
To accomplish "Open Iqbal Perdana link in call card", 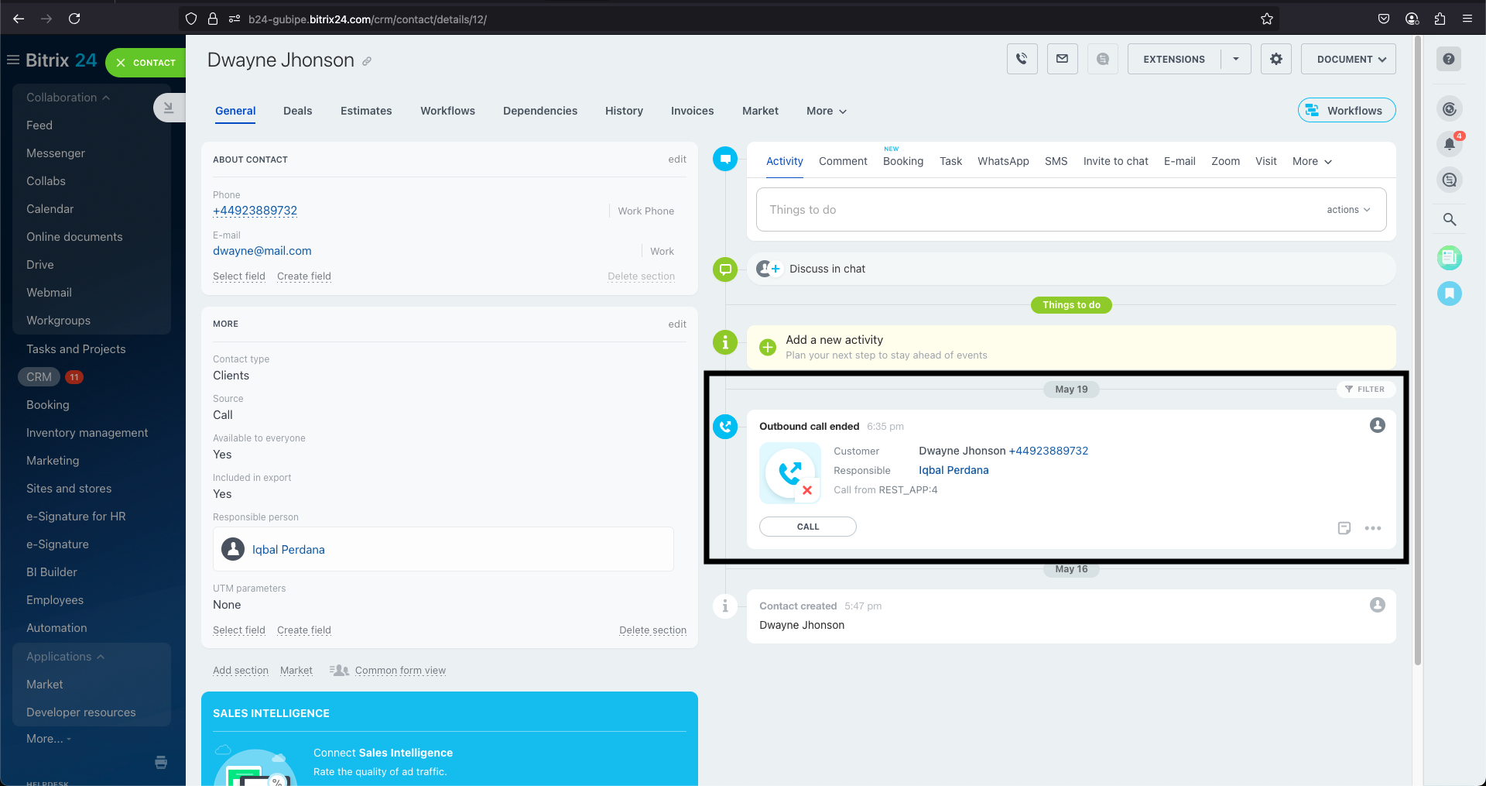I will click(953, 470).
